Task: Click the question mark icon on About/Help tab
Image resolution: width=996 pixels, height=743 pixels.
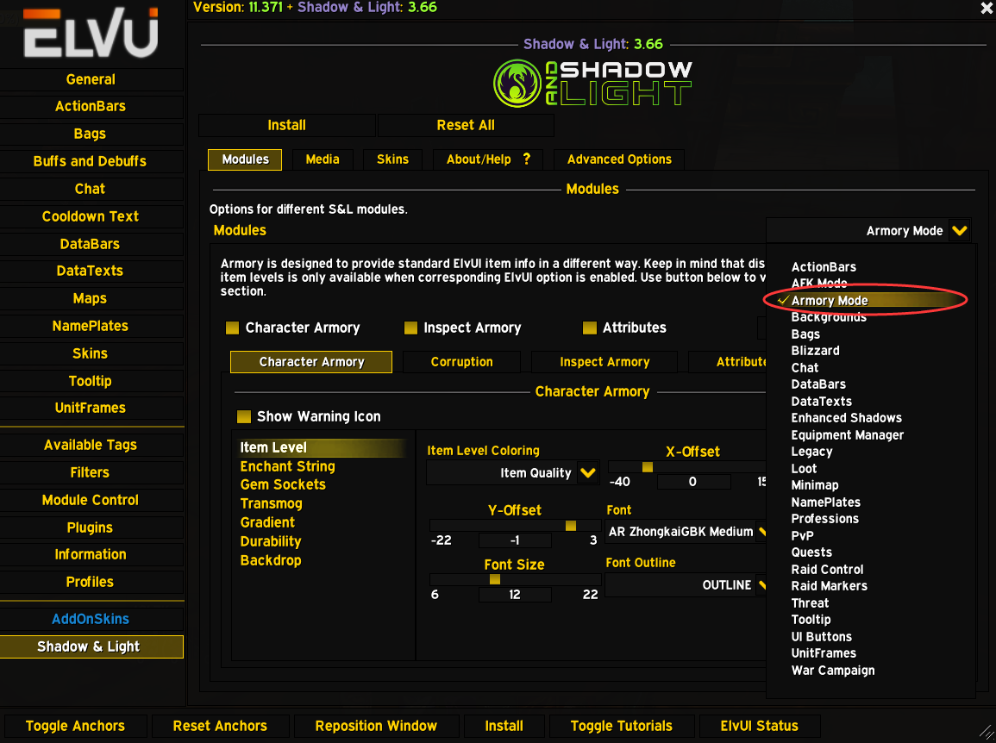Action: pos(527,159)
